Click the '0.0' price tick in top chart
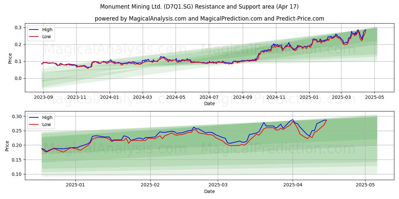399x199 pixels. (x=19, y=78)
